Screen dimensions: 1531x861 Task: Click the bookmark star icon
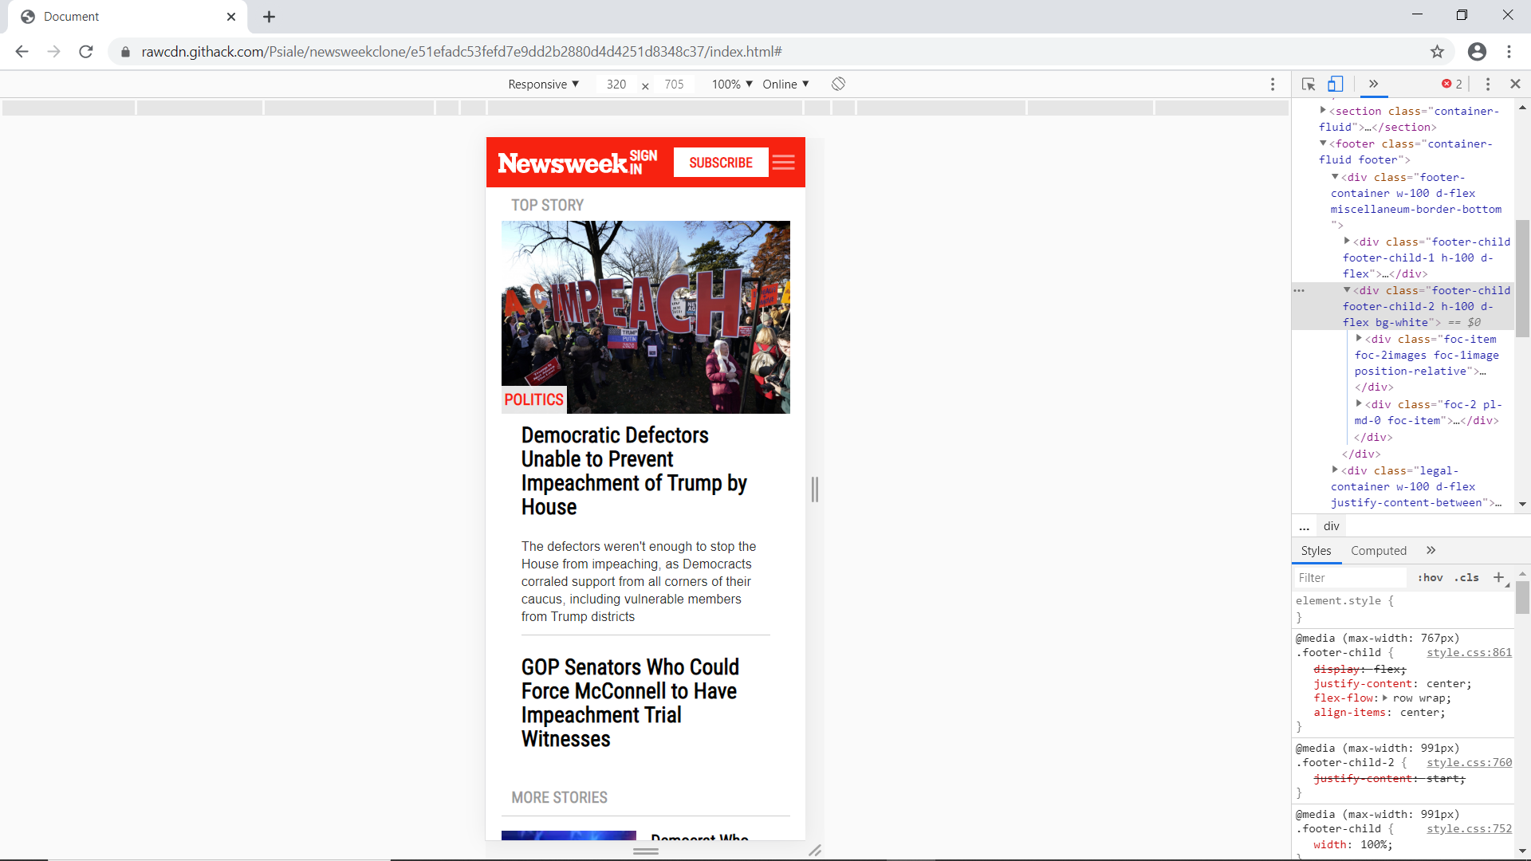click(1437, 52)
